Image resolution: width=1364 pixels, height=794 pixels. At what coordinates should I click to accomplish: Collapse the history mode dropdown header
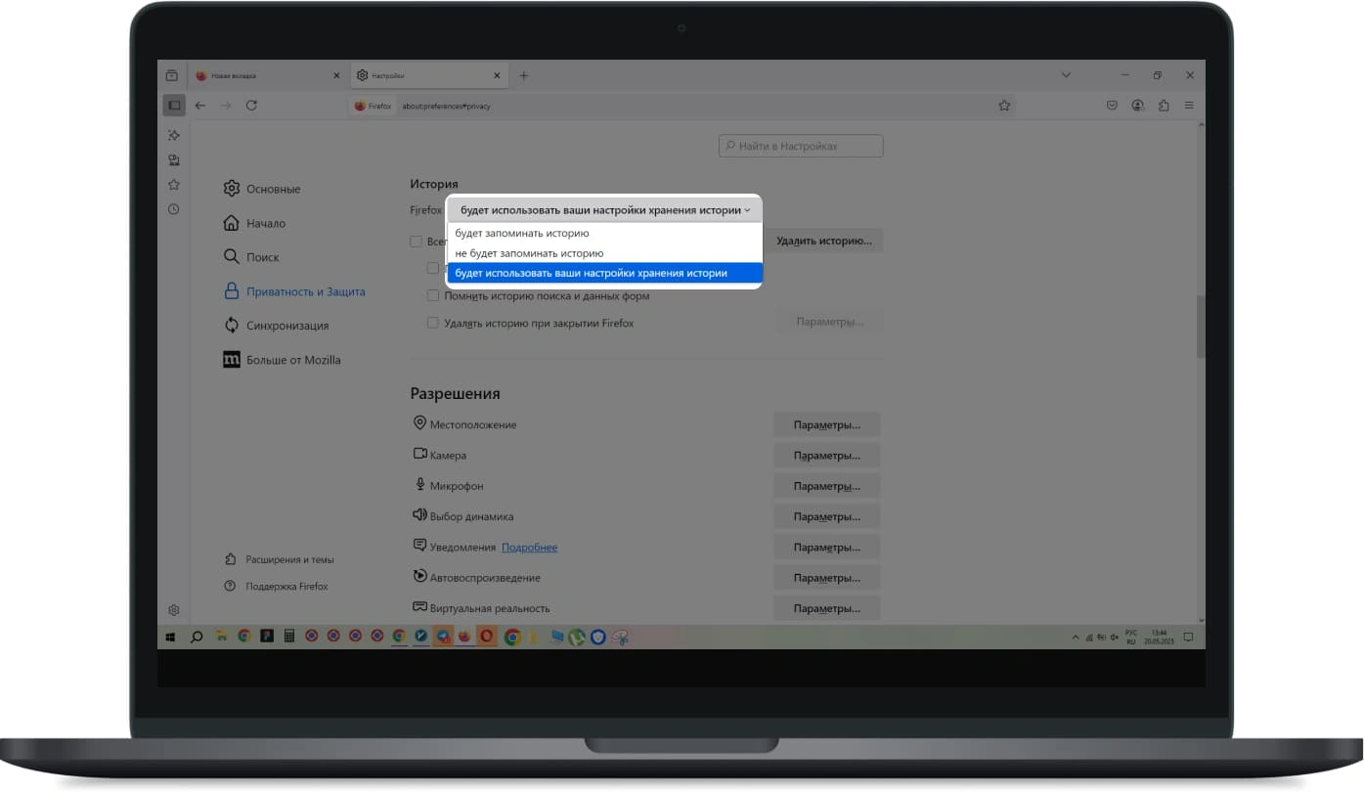point(603,210)
